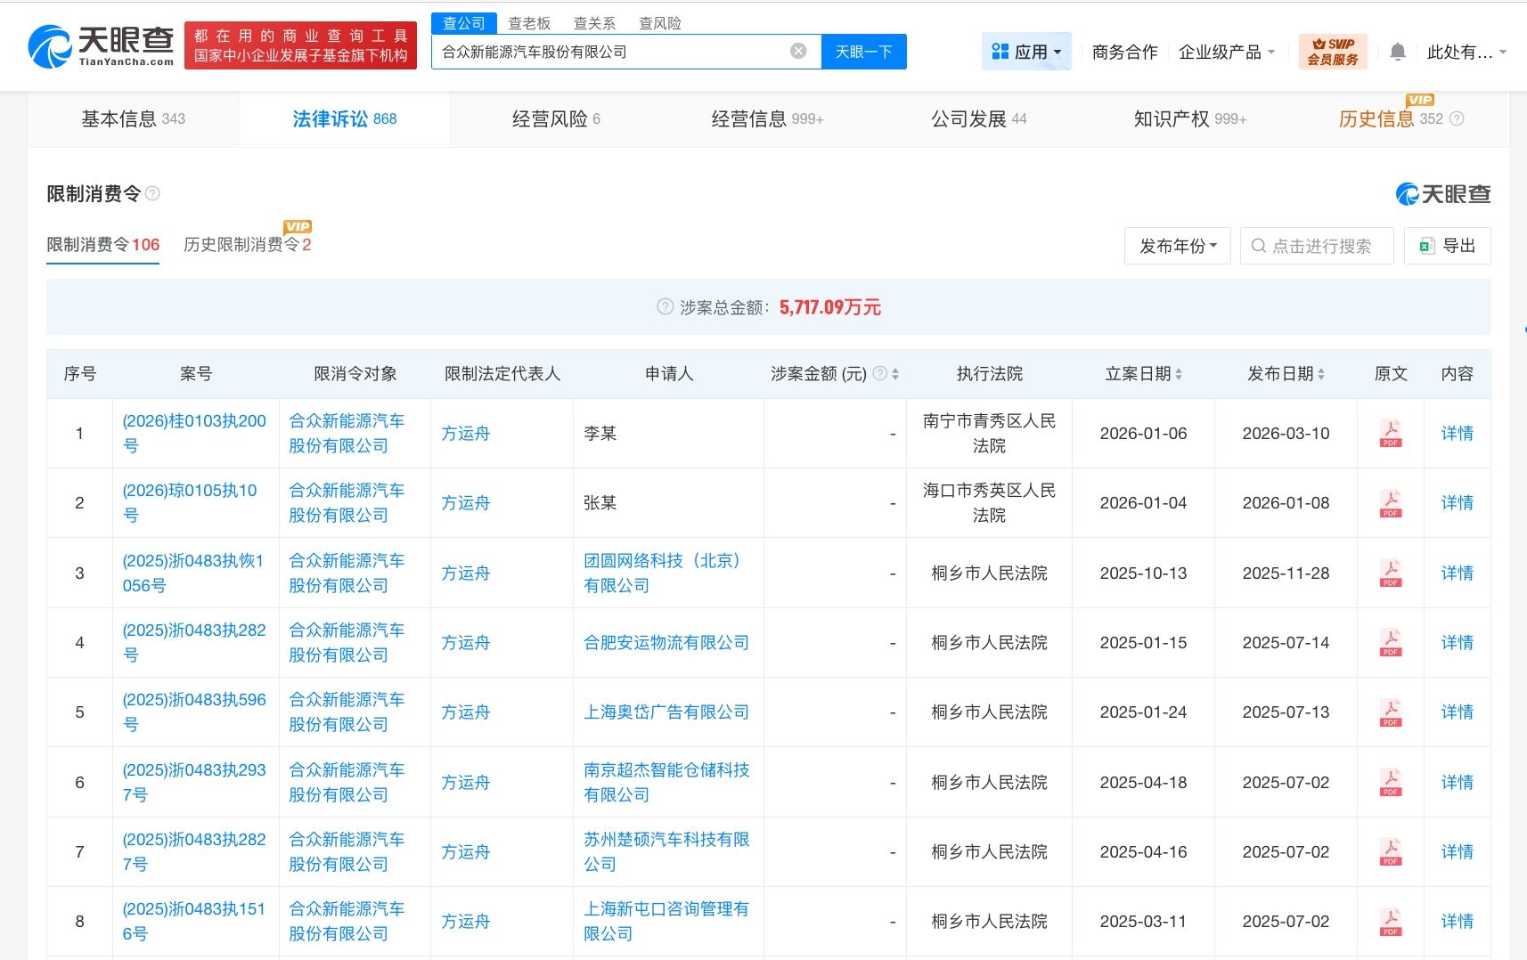Click the 天眼一下 search button

click(x=862, y=52)
